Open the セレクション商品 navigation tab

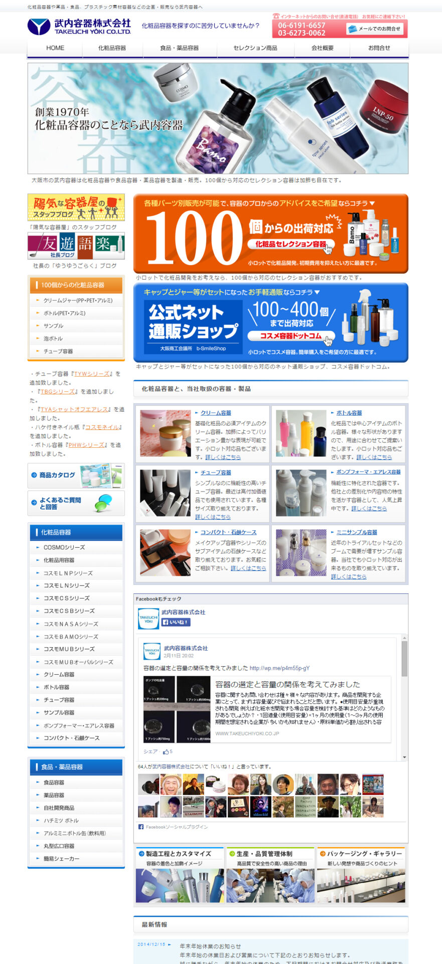[x=255, y=48]
